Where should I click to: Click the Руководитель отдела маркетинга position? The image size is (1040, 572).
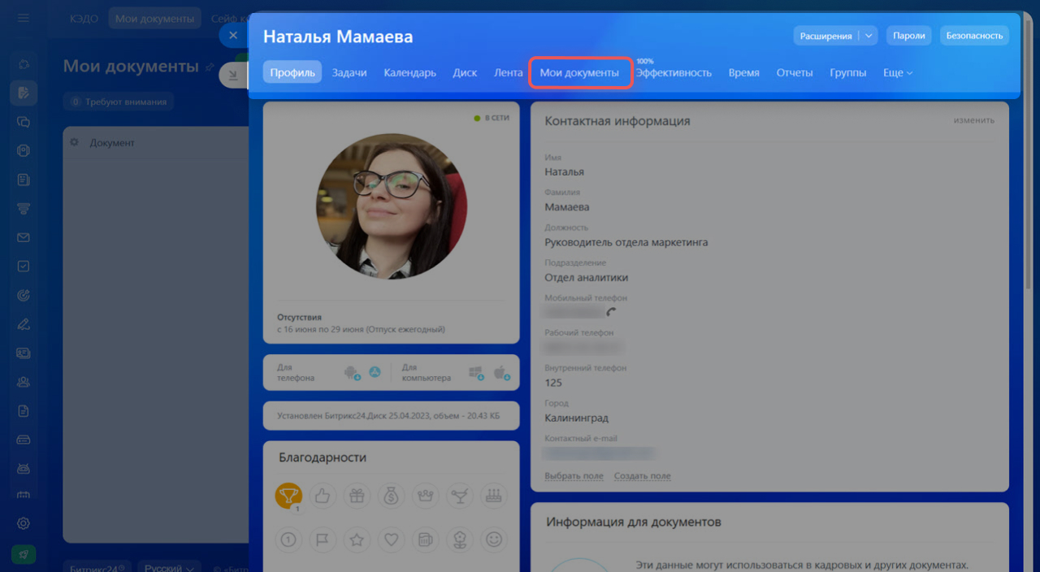pos(626,242)
